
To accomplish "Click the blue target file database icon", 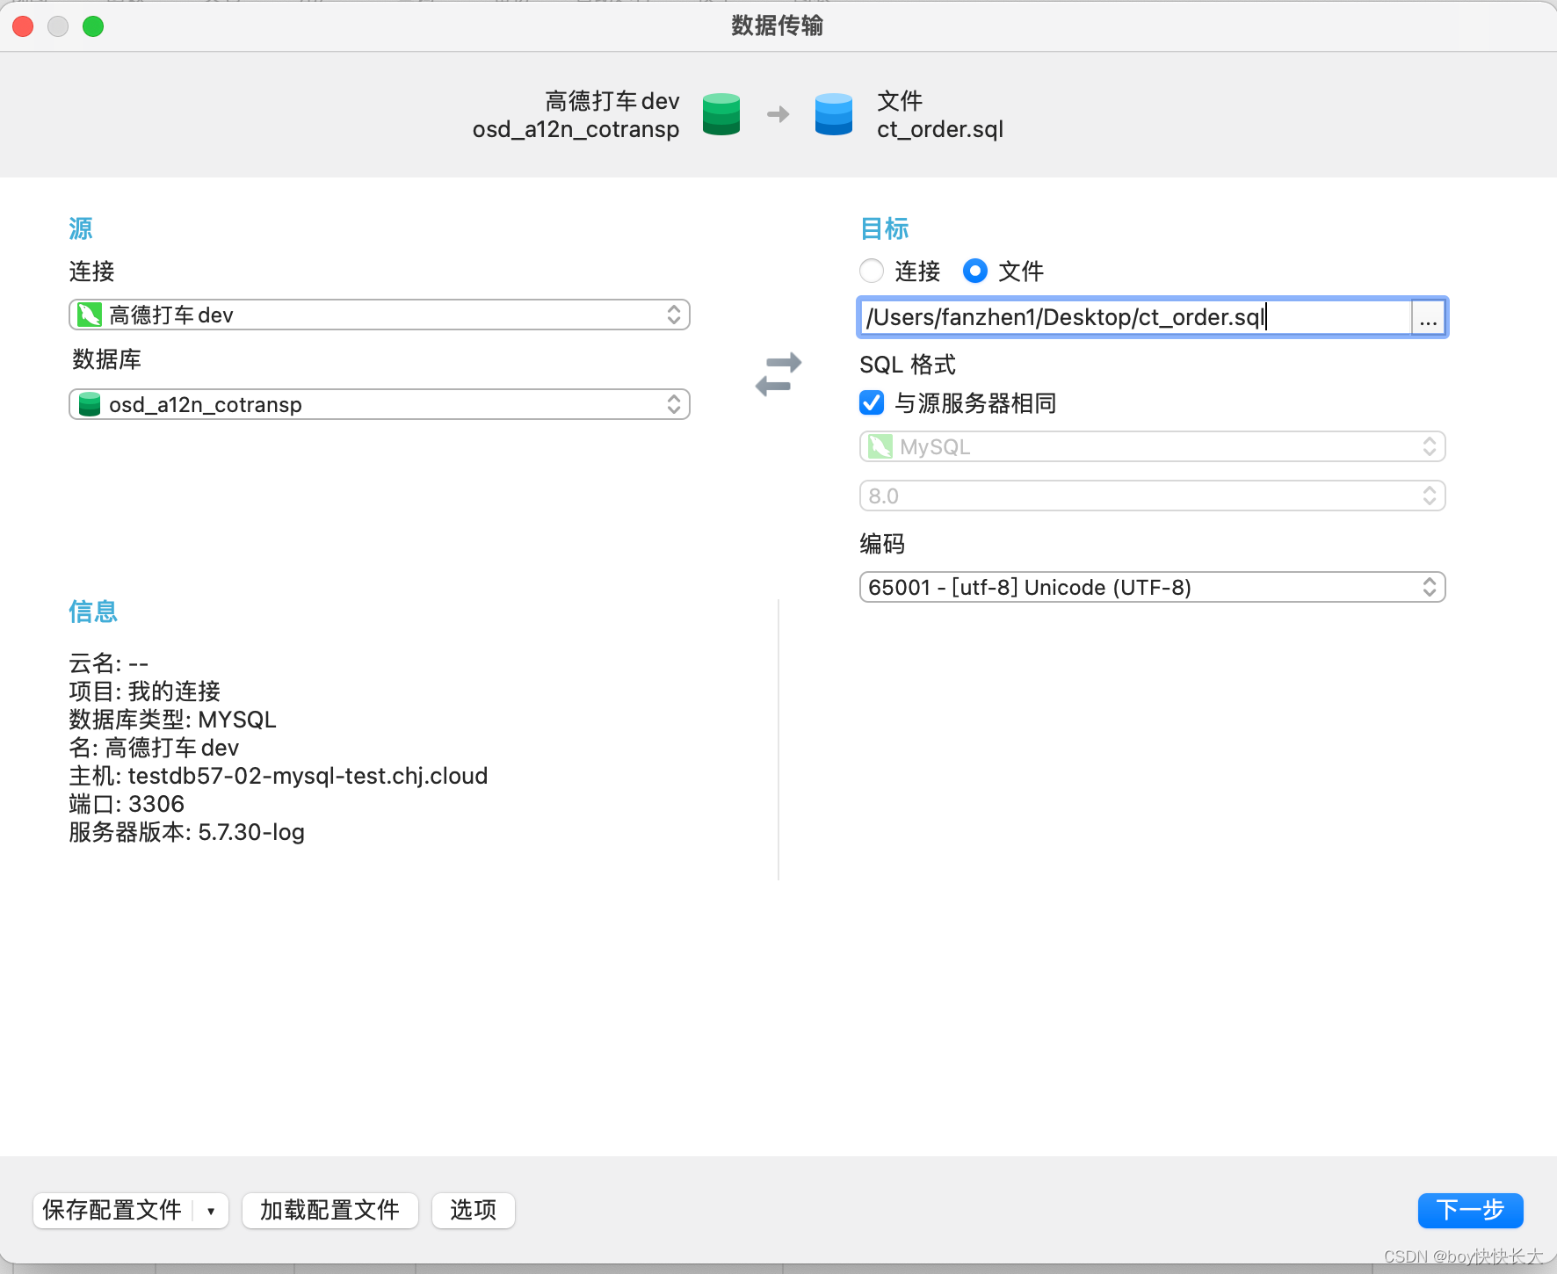I will tap(834, 115).
